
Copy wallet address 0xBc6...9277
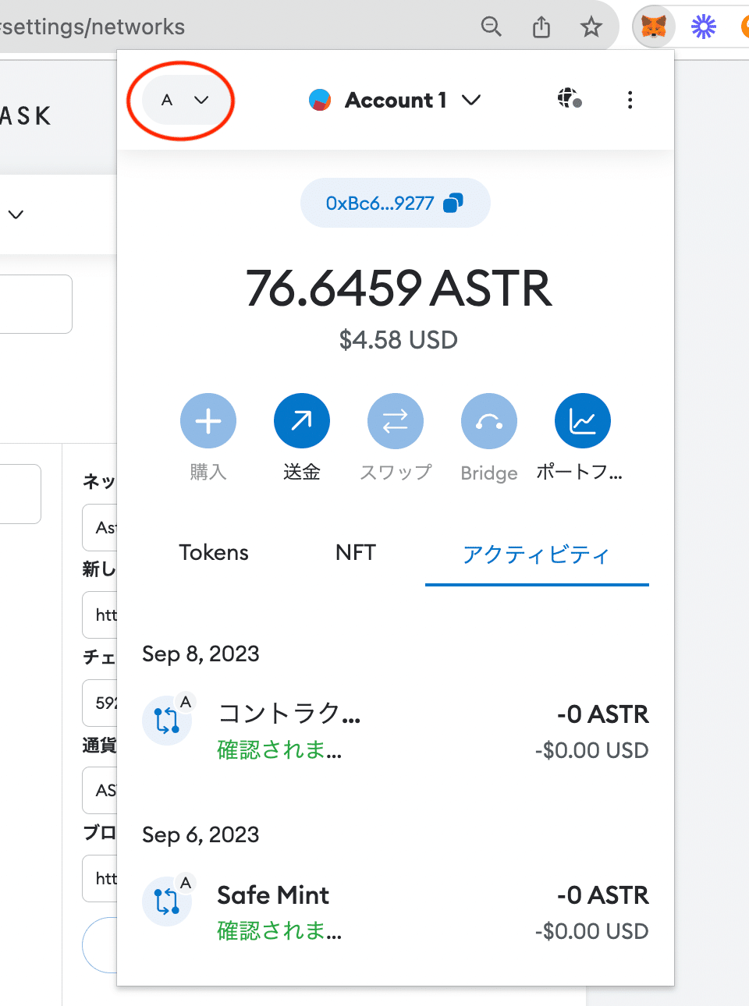(x=395, y=203)
